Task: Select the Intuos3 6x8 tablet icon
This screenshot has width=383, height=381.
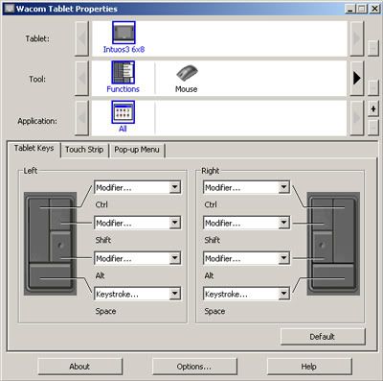Action: click(x=124, y=33)
